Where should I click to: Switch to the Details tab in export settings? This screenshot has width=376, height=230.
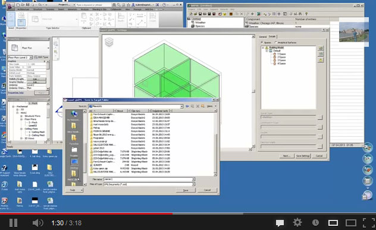click(x=272, y=37)
